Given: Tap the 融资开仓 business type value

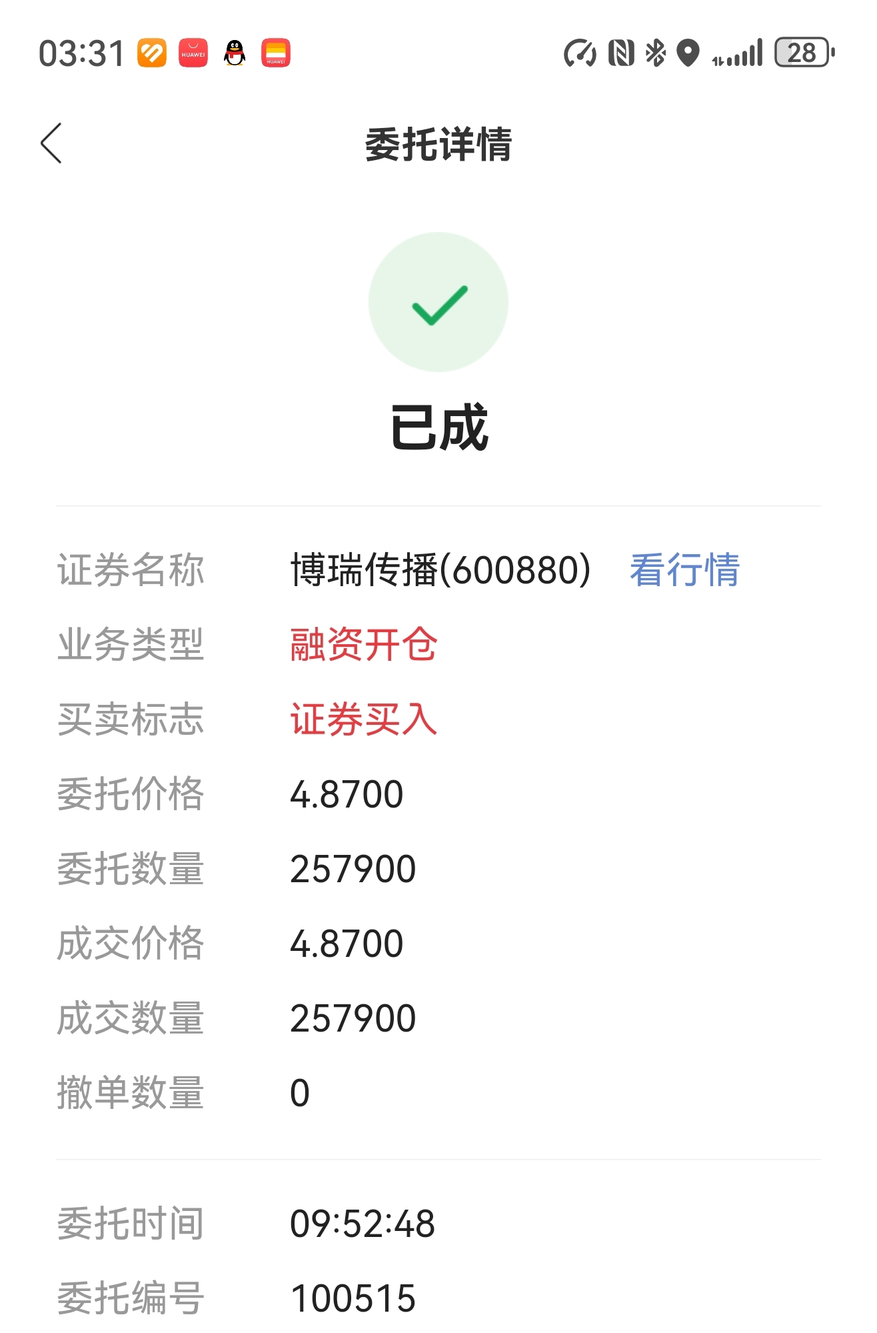Looking at the screenshot, I should click(363, 645).
